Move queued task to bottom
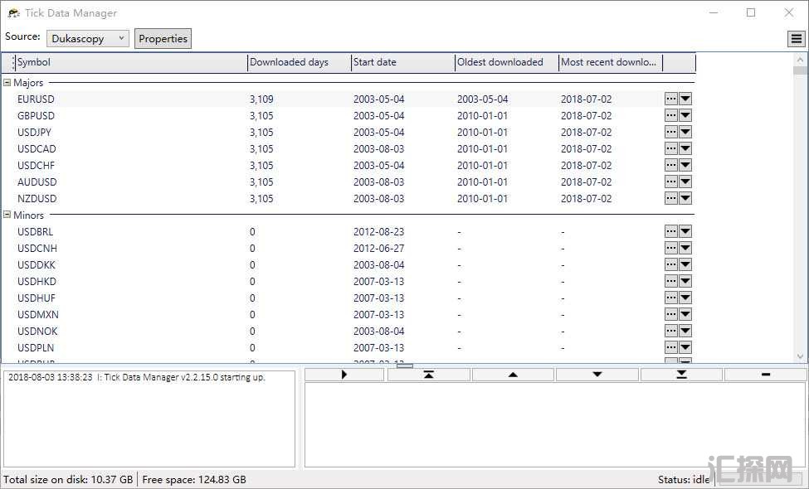The height and width of the screenshot is (489, 809). pos(681,375)
